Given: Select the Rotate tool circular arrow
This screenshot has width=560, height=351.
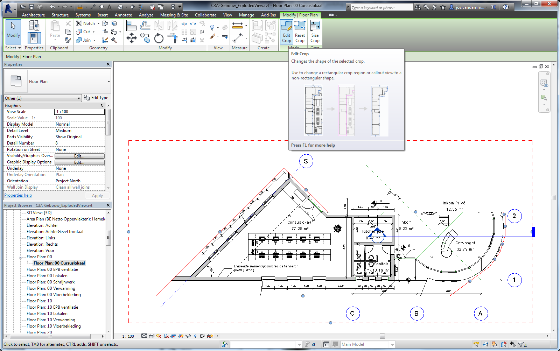Looking at the screenshot, I should (x=159, y=38).
